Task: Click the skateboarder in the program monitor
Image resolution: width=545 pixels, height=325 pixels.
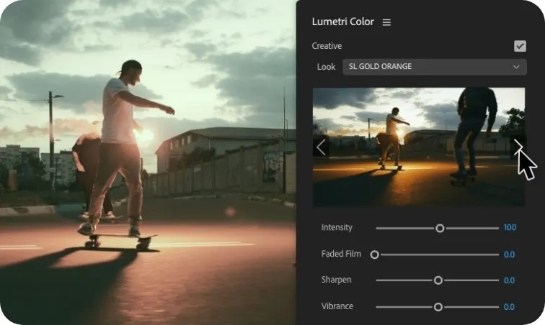Action: tap(118, 152)
